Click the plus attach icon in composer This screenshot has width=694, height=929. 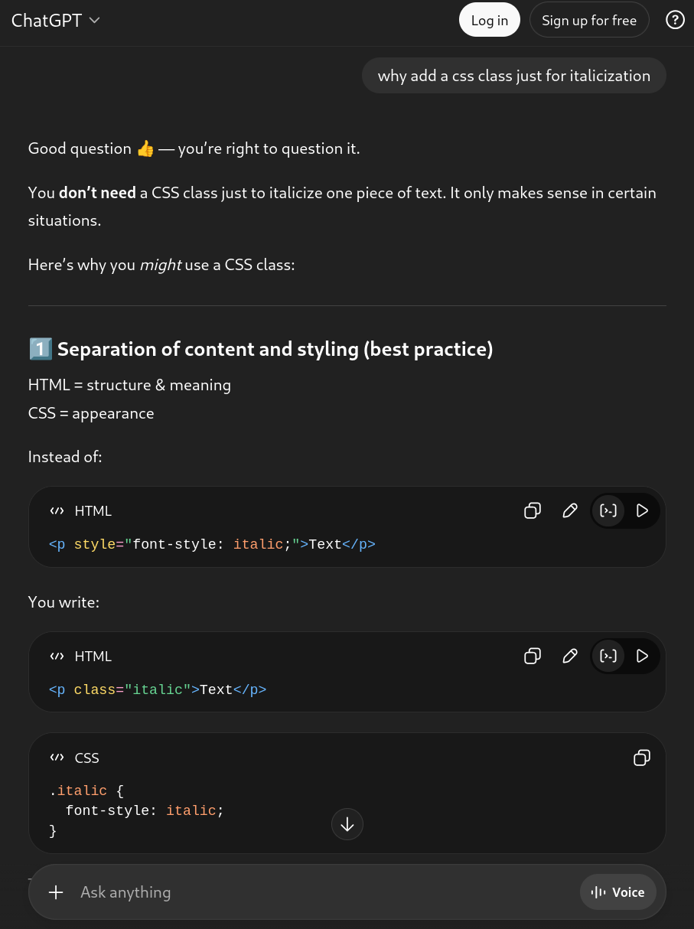point(56,892)
